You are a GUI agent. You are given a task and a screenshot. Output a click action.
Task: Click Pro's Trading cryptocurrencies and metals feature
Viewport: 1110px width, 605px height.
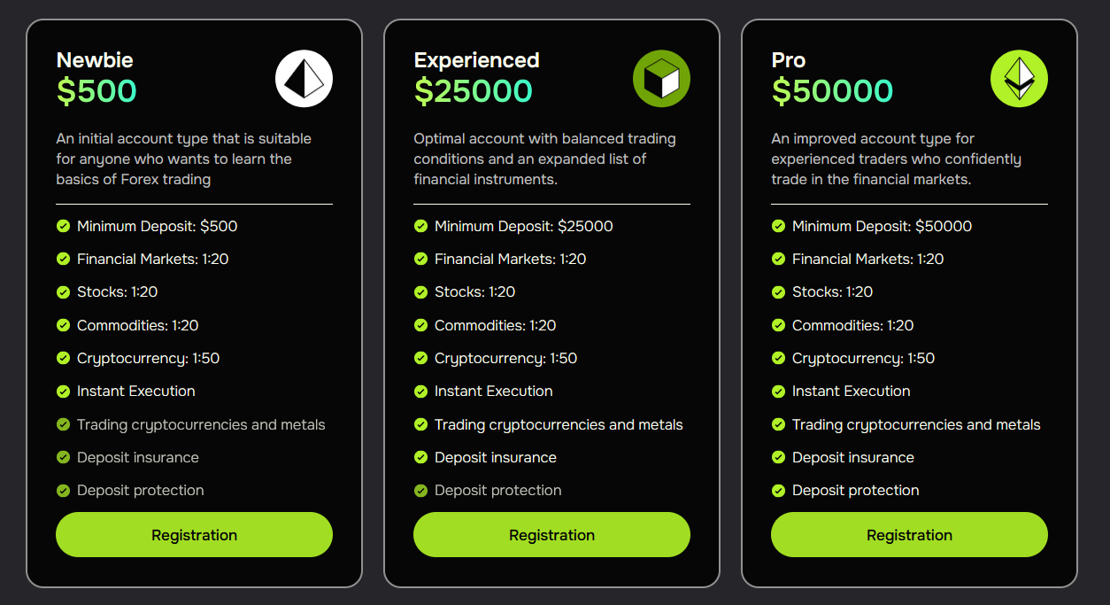click(x=916, y=425)
